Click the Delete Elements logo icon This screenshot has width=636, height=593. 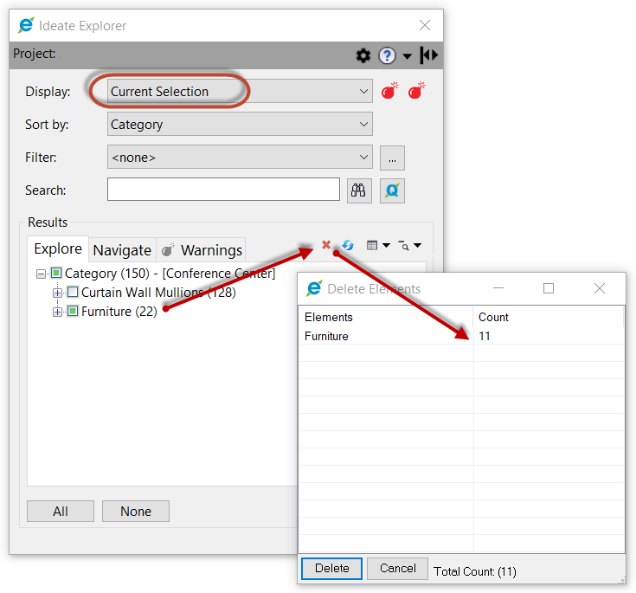coord(314,288)
